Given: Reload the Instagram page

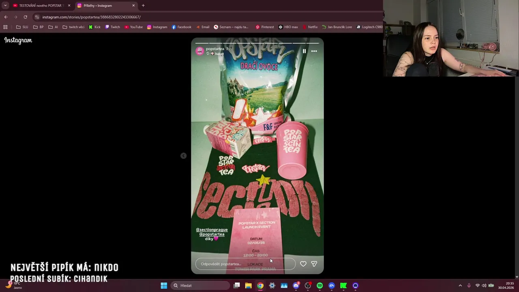Looking at the screenshot, I should 25,17.
